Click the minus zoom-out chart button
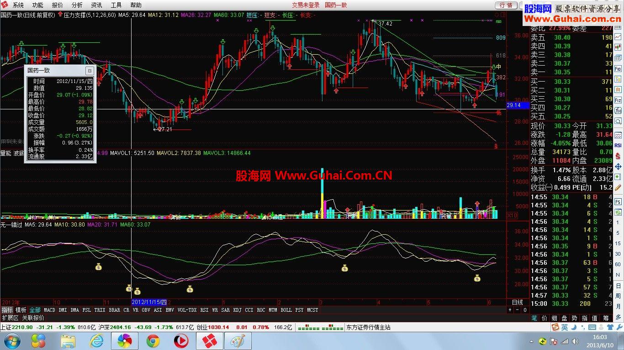Viewport: 624px width, 350px height. coord(518,310)
